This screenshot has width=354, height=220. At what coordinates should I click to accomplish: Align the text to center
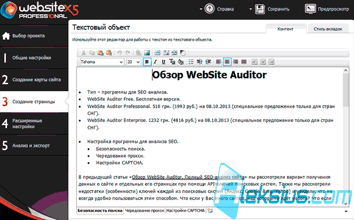[227, 62]
